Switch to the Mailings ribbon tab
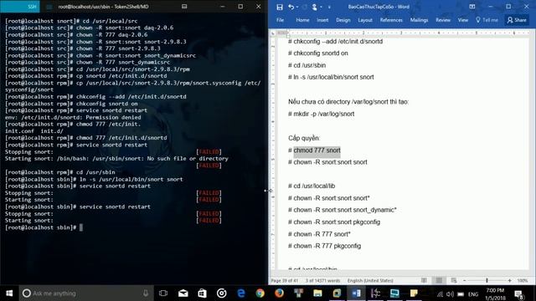Viewport: 536px width, 301px height. coord(419,20)
